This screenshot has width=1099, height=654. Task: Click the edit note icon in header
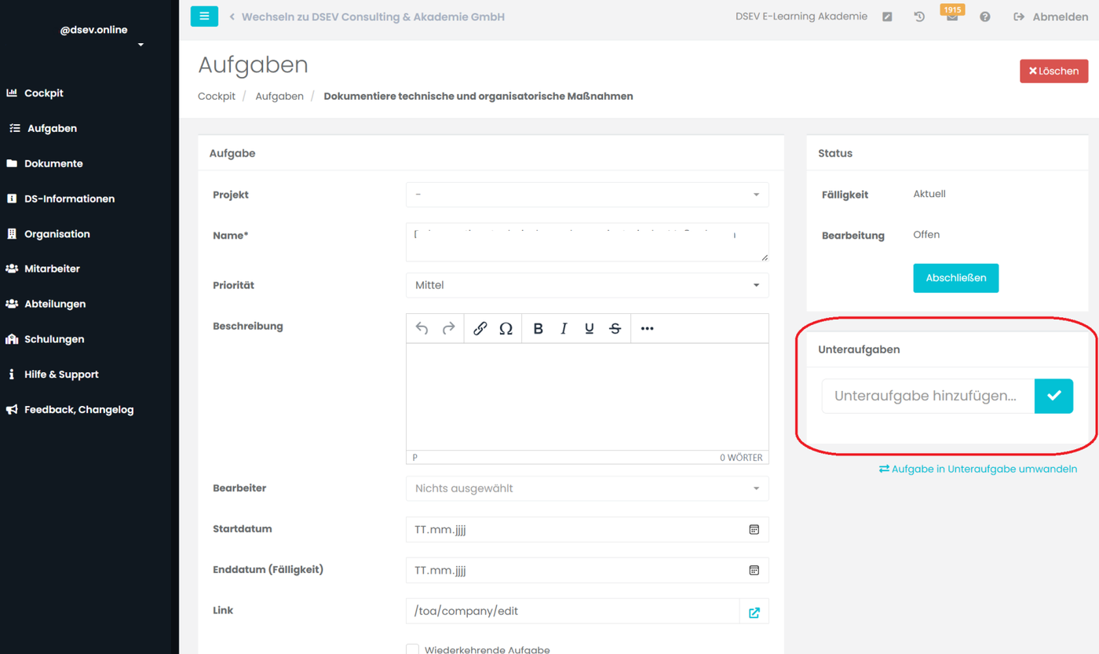coord(887,16)
